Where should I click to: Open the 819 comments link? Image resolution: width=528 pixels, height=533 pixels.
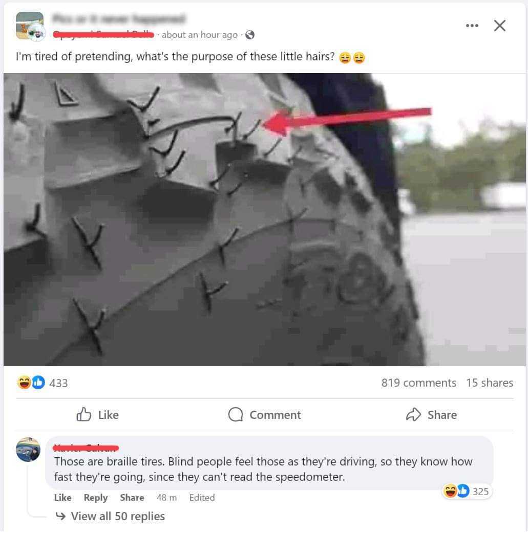[418, 383]
